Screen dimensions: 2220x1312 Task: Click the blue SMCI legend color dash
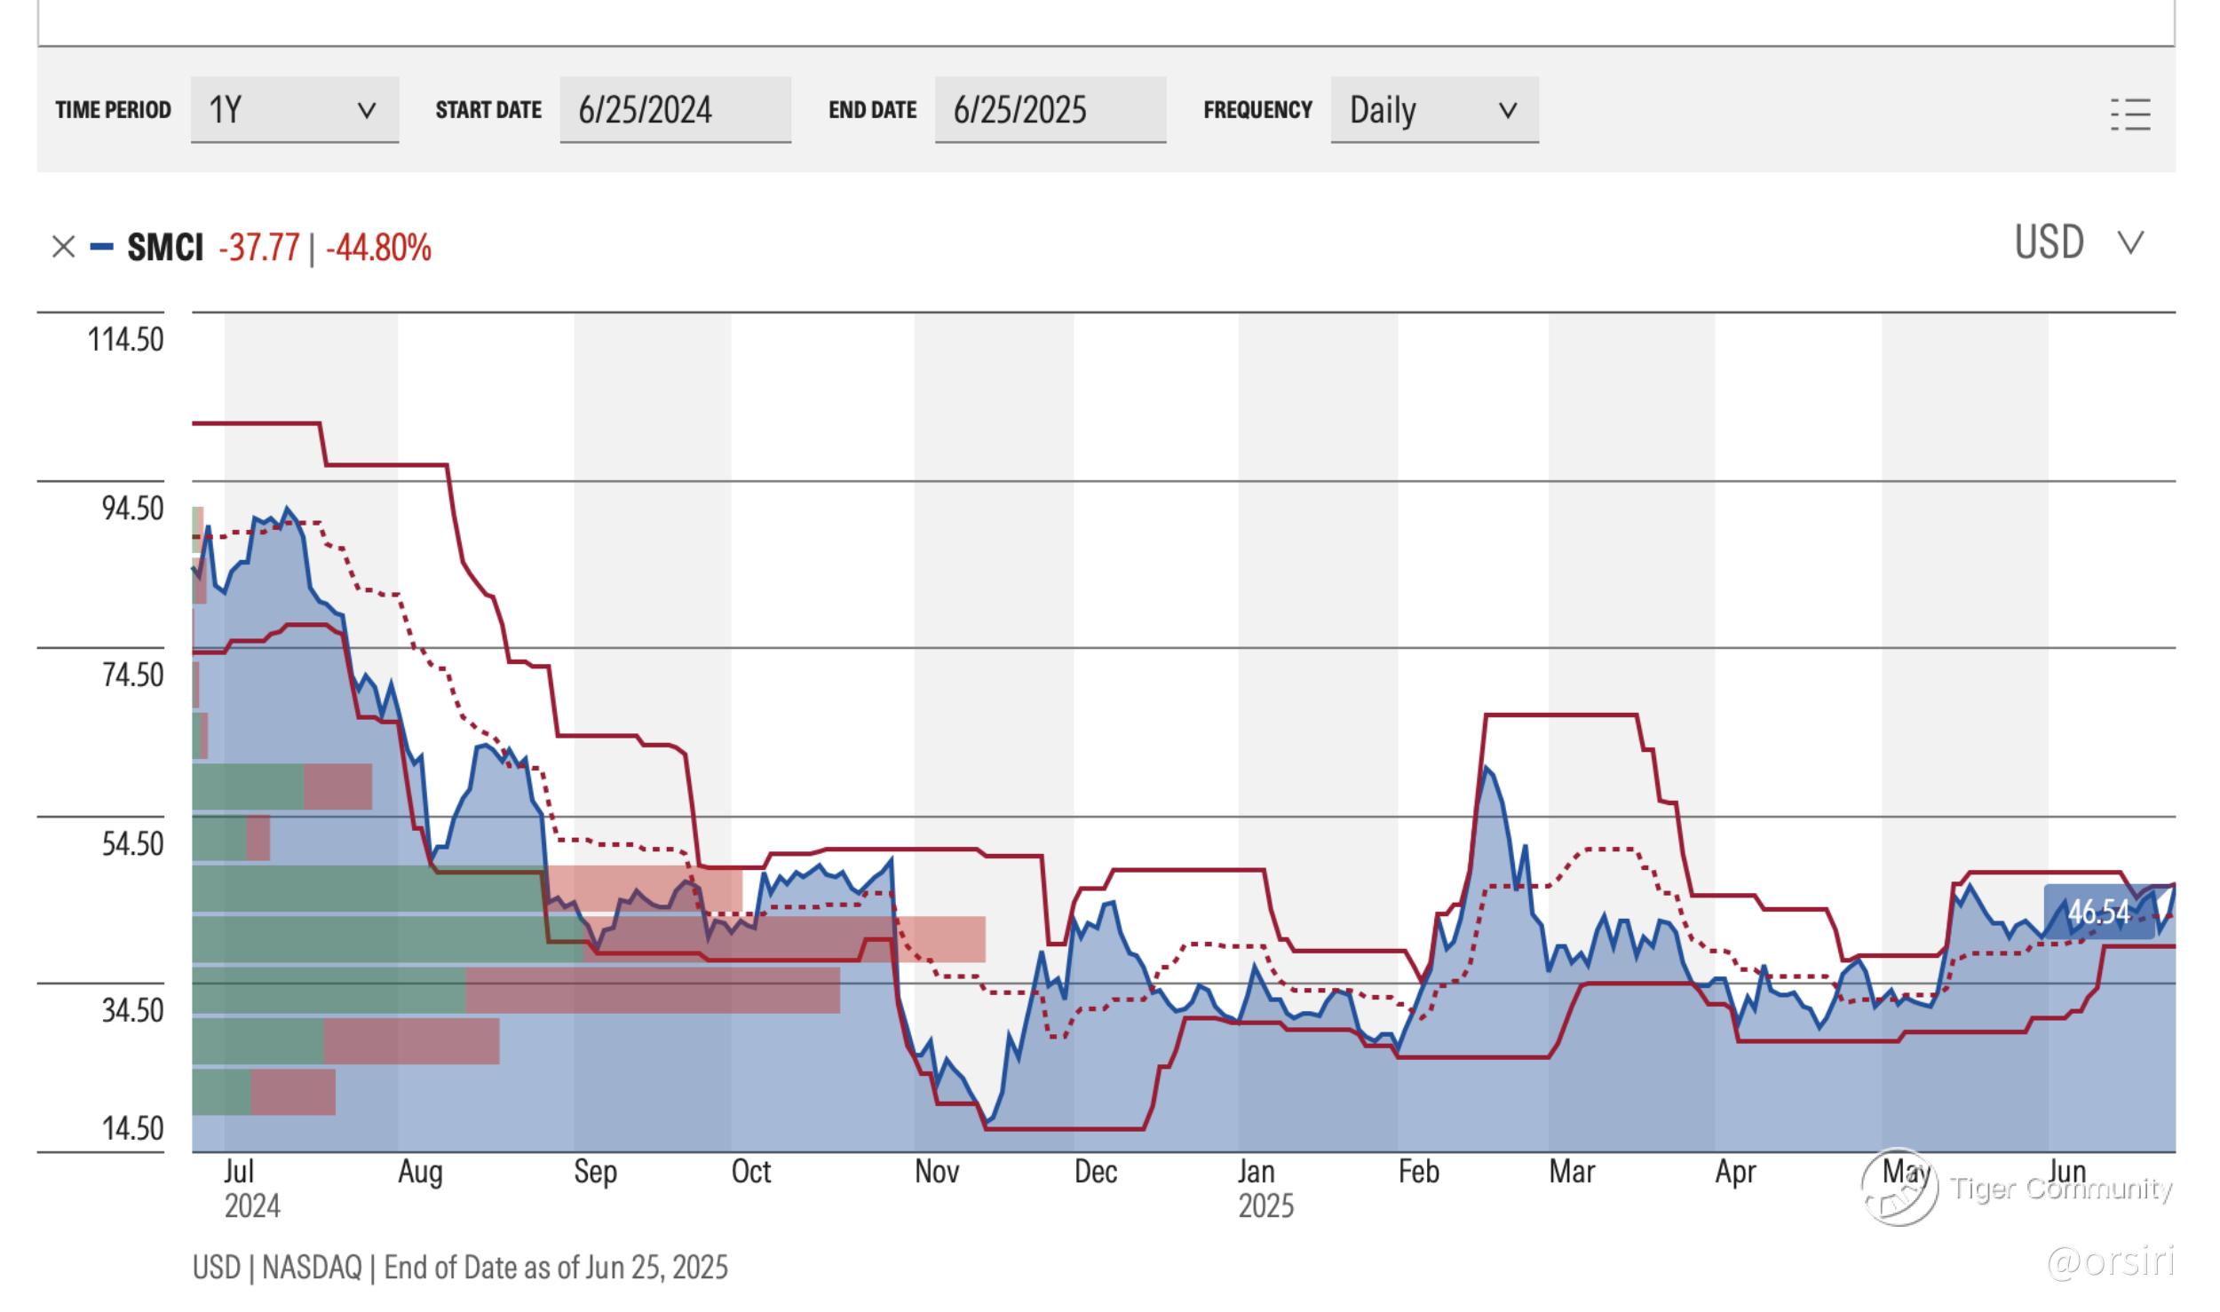(x=102, y=247)
